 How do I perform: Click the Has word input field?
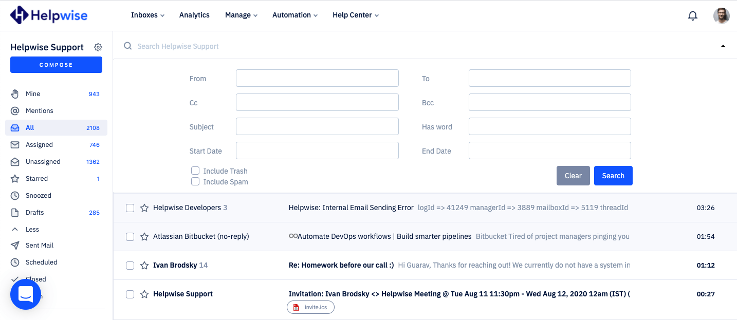[550, 126]
